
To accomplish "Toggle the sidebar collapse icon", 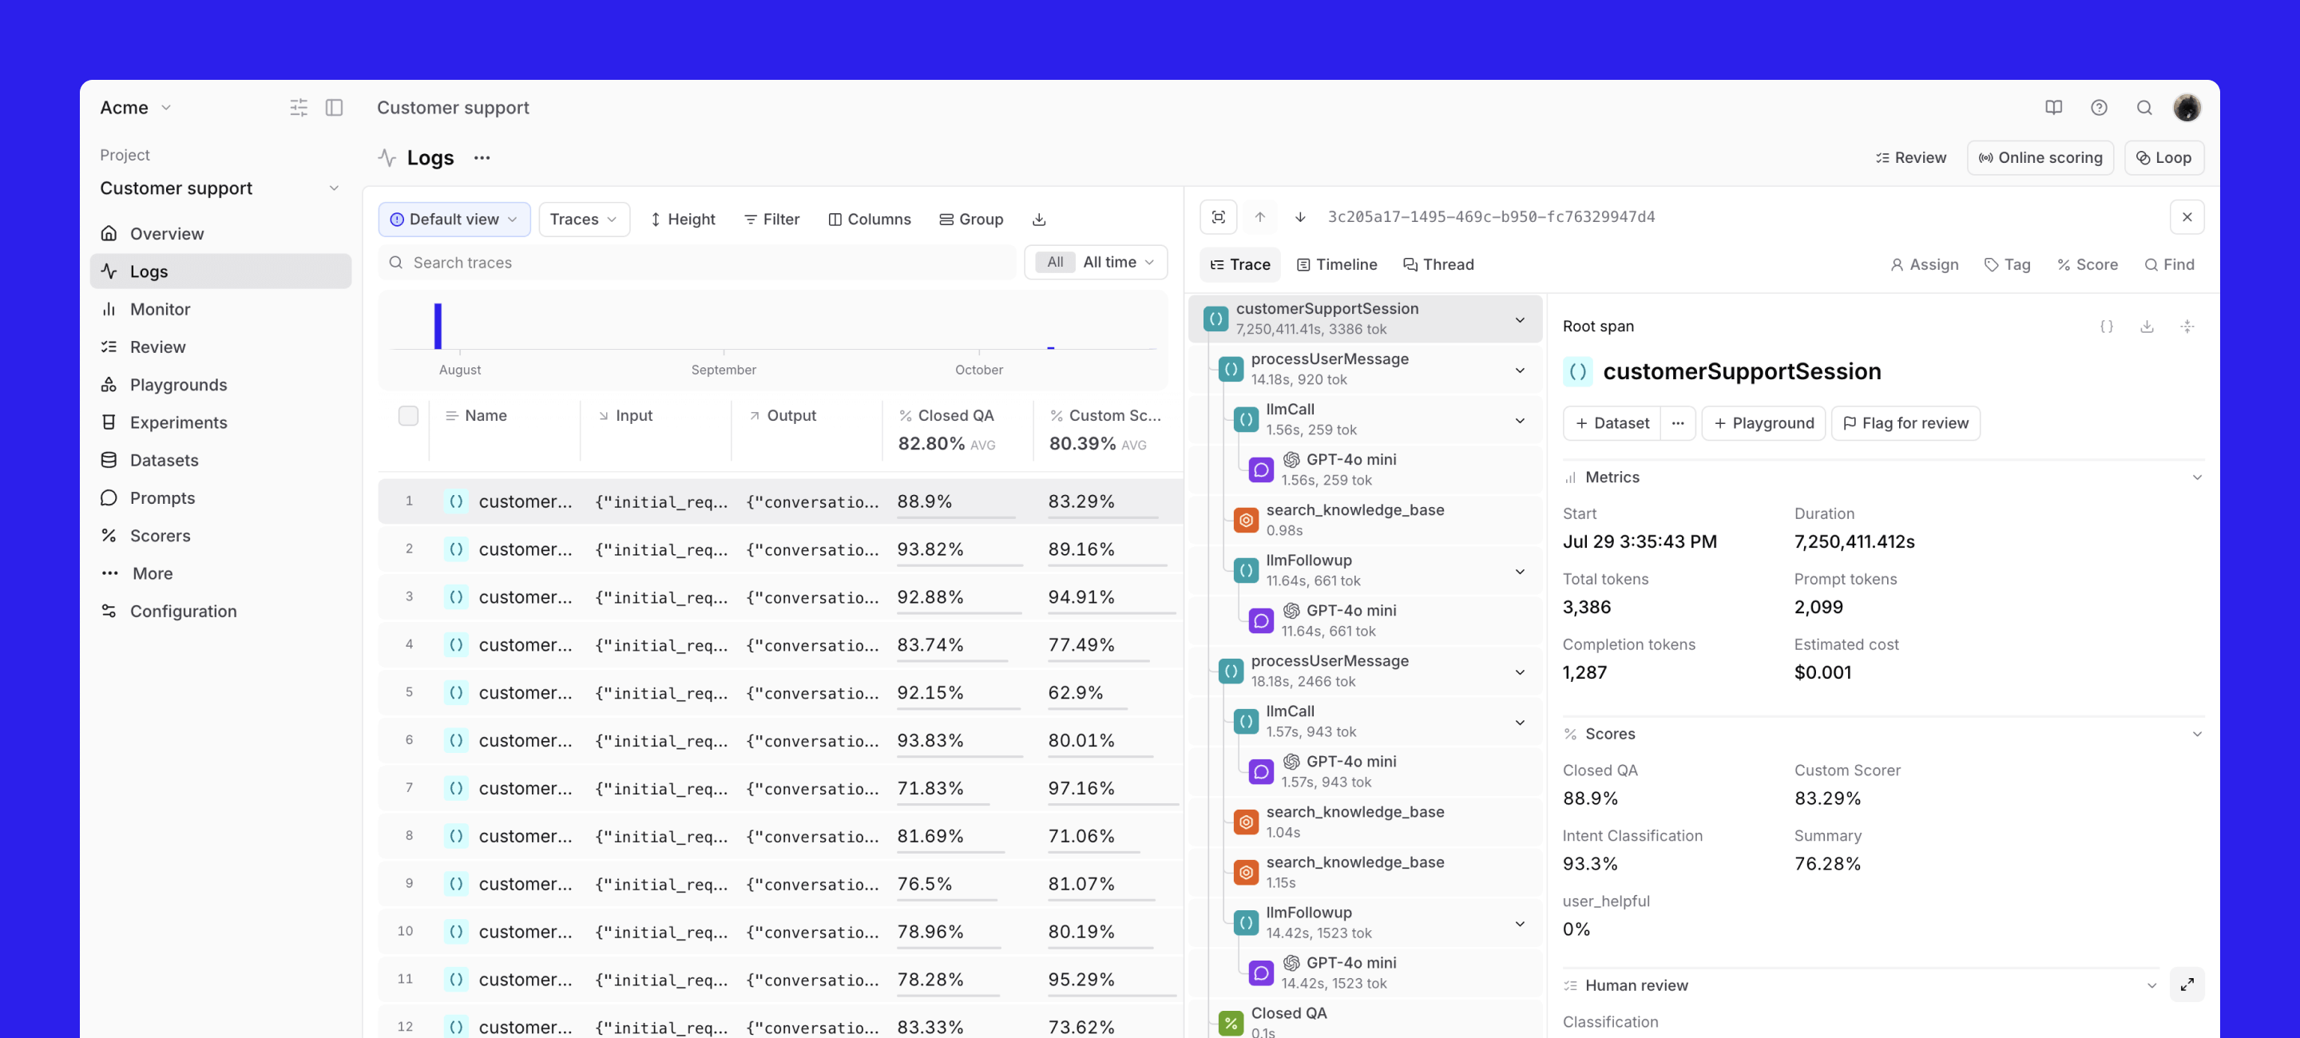I will tap(334, 108).
